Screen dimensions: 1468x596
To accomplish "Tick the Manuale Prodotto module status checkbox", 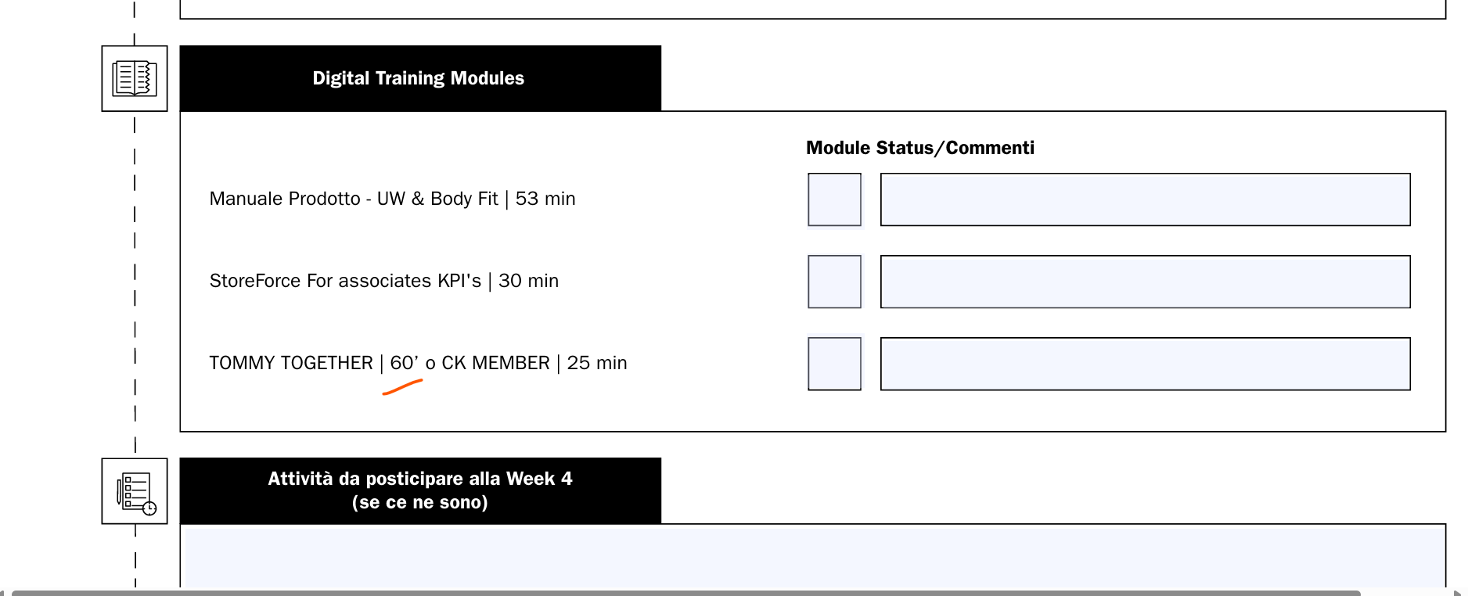I will (x=834, y=199).
